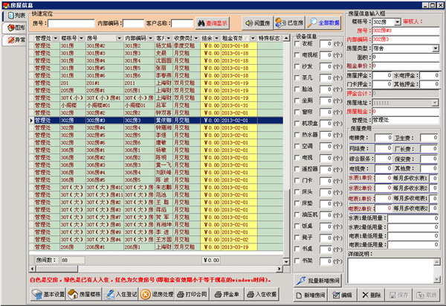
Task: Open 收费类 column filter dropdown
Action: tap(196, 38)
